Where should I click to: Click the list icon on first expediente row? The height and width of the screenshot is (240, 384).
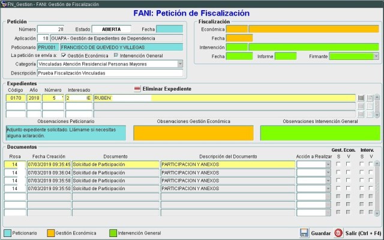coord(361,98)
